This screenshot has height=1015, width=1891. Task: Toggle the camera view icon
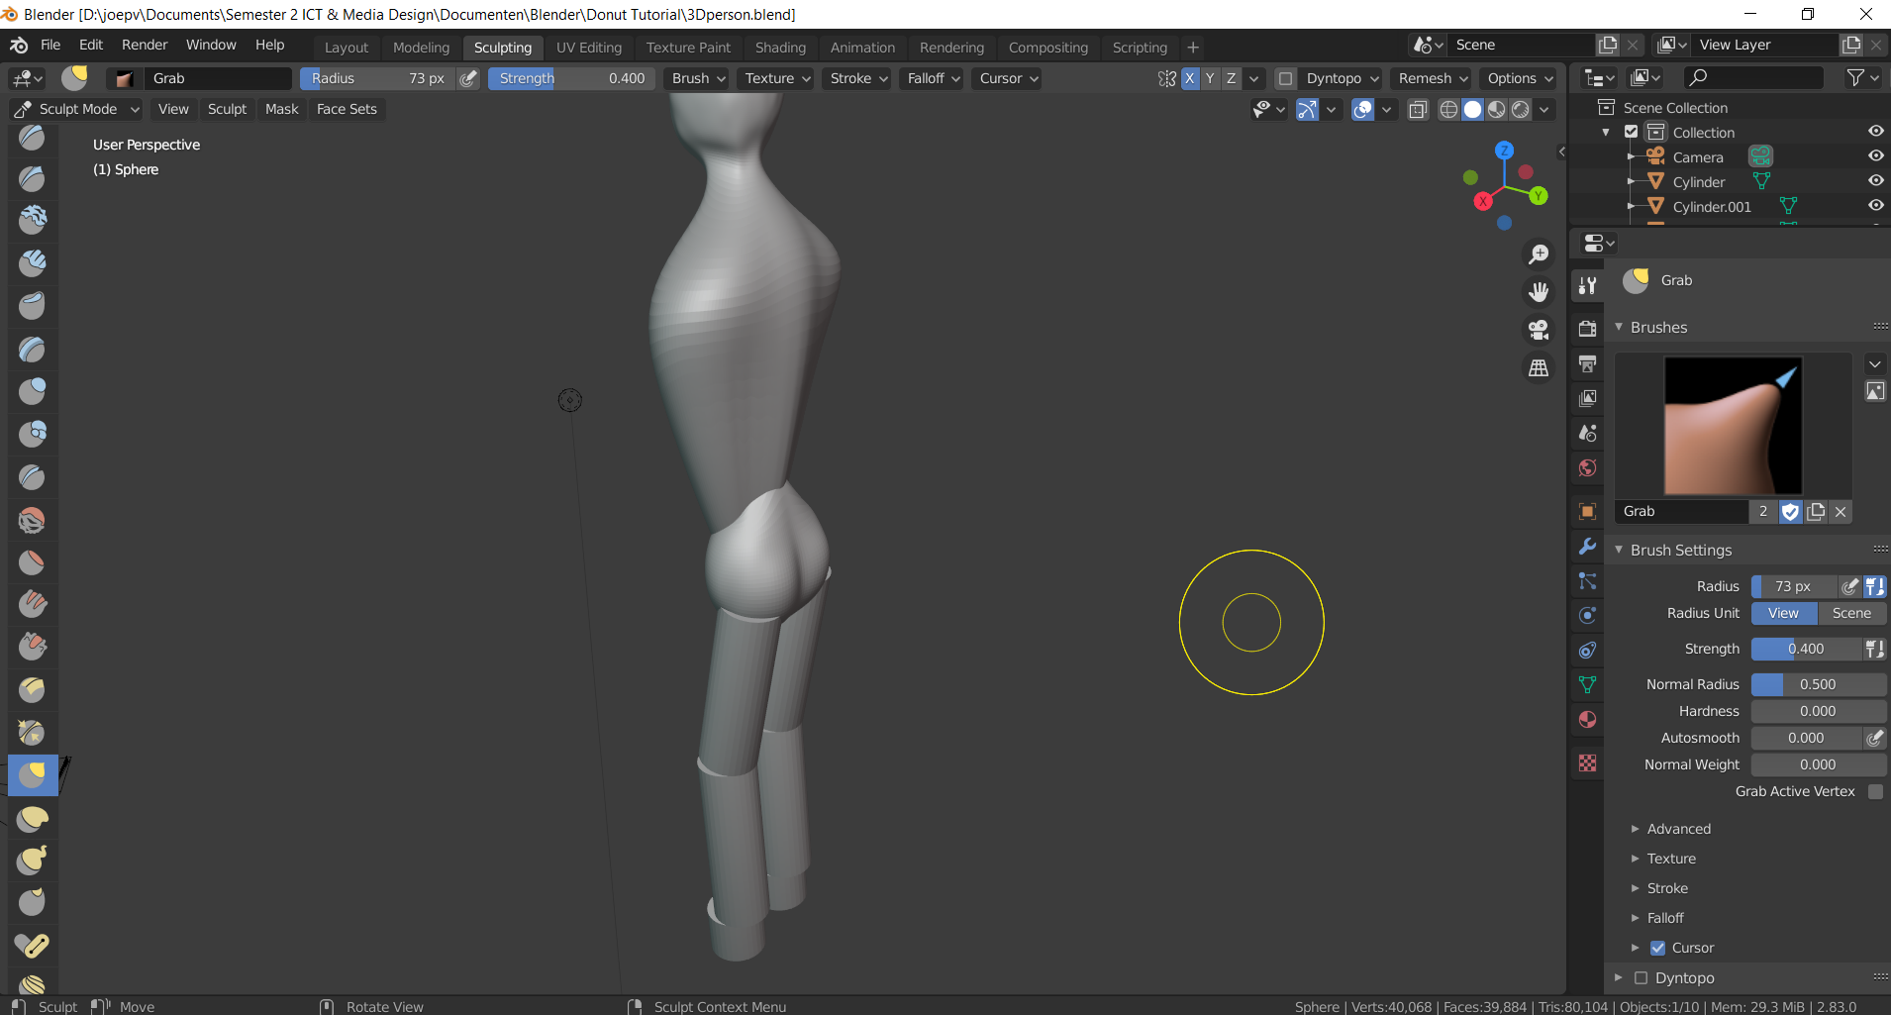click(1539, 330)
